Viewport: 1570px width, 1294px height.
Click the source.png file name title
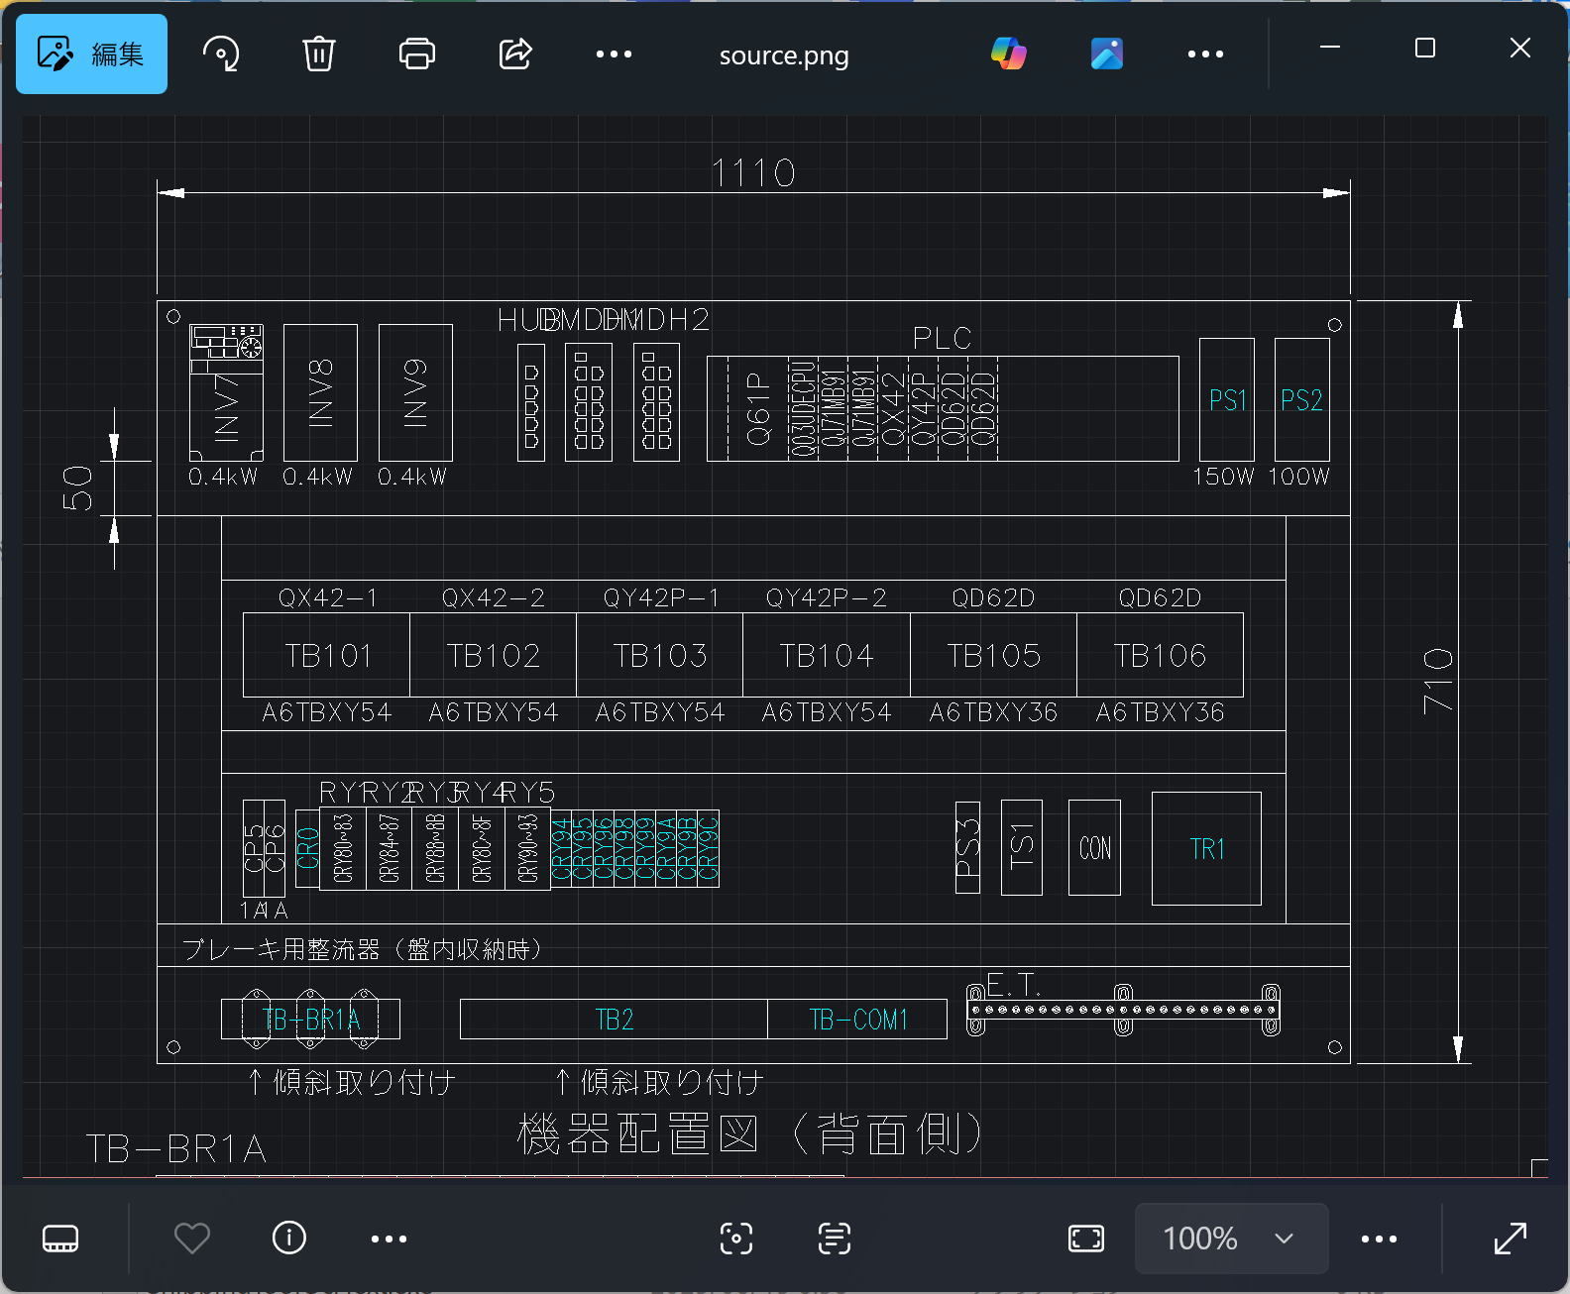[783, 55]
